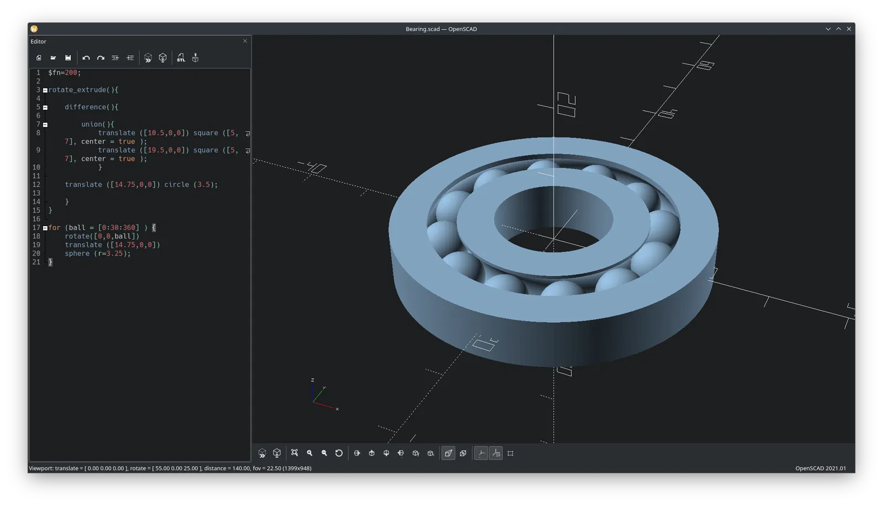The width and height of the screenshot is (883, 506).
Task: Switch to the Top view
Action: [372, 453]
